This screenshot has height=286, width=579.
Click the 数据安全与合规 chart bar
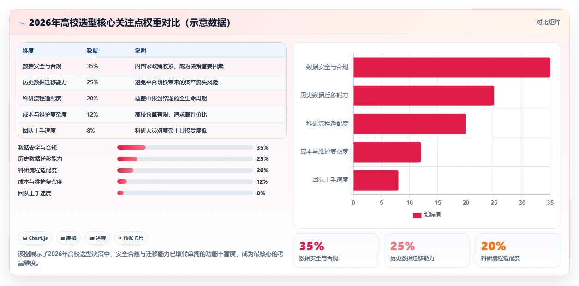pyautogui.click(x=452, y=67)
